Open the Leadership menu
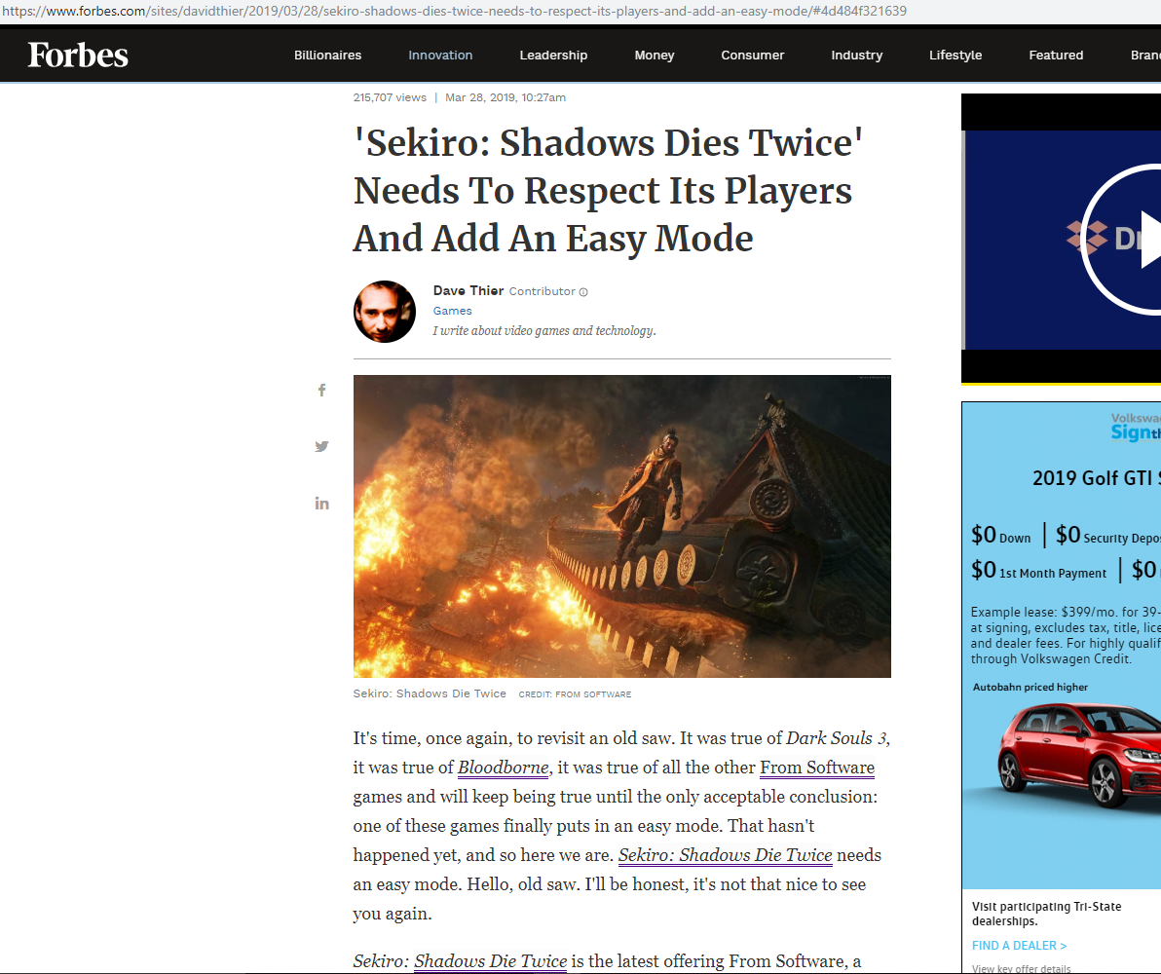This screenshot has height=974, width=1161. tap(553, 55)
